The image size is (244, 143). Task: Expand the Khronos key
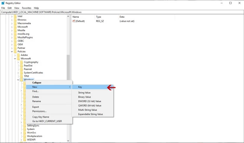(x=12, y=20)
